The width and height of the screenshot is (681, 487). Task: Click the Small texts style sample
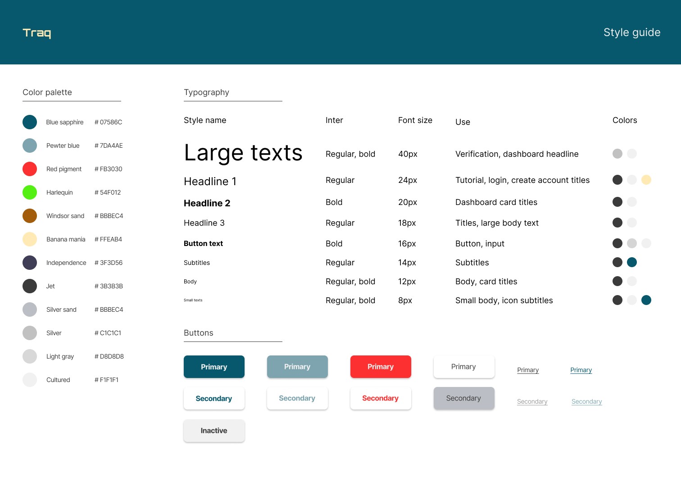(193, 300)
